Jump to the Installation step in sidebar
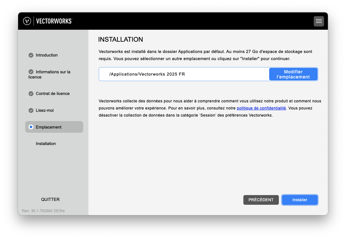The image size is (346, 239). pyautogui.click(x=46, y=144)
